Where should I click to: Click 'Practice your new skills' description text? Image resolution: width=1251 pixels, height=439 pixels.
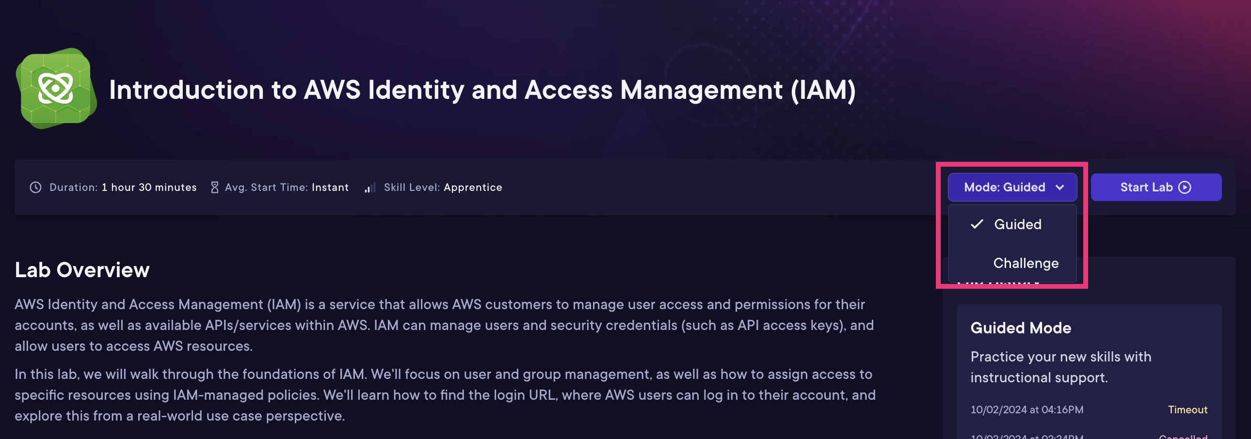pyautogui.click(x=1060, y=367)
